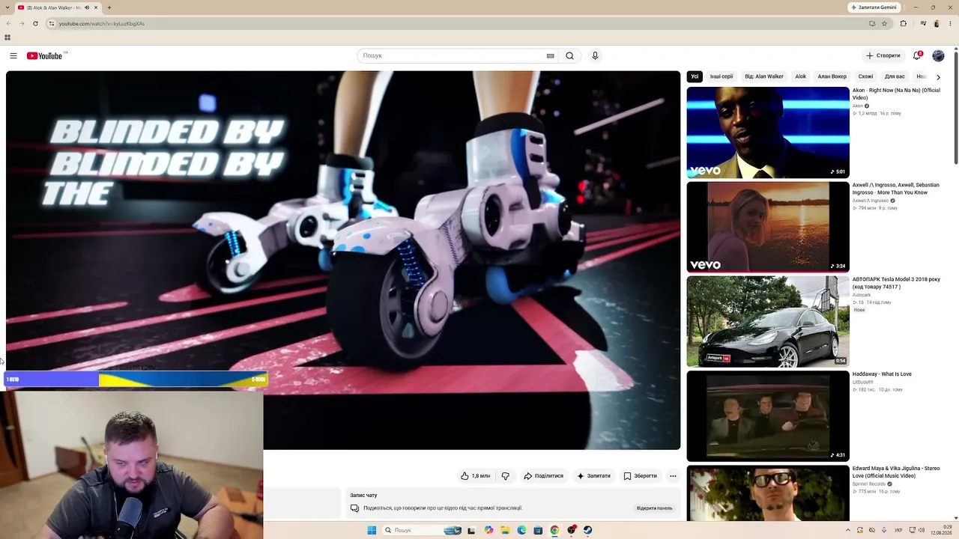This screenshot has height=539, width=959.
Task: Start voice search with the microphone
Action: click(595, 55)
